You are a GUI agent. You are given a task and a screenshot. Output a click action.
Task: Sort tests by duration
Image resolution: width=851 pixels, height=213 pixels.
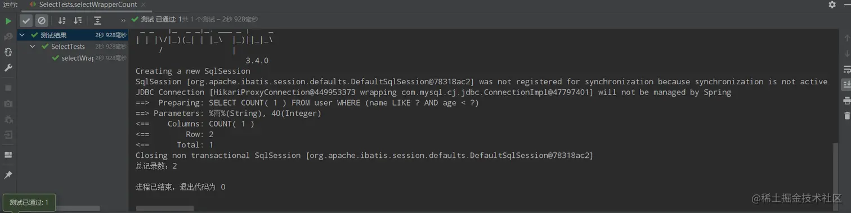78,21
